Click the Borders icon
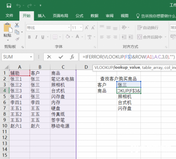The width and height of the screenshot is (176, 159). point(55,37)
